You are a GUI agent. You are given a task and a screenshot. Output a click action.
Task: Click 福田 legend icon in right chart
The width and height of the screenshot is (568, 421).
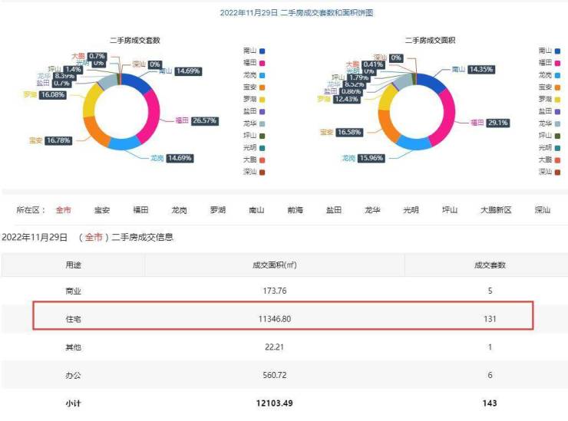tap(557, 63)
